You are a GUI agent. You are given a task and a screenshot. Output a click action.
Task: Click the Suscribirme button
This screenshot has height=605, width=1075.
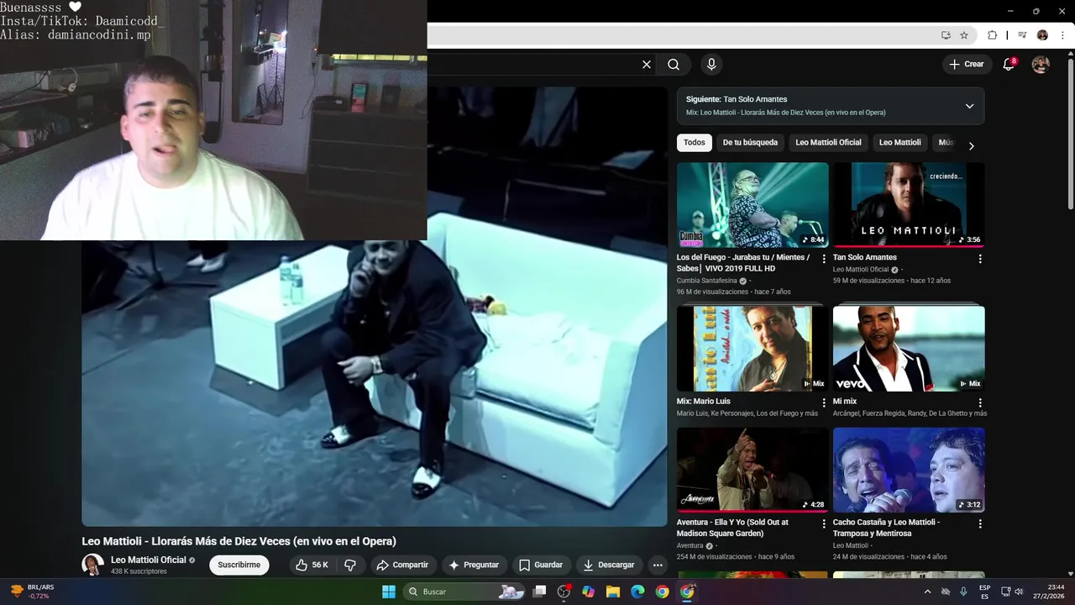pos(239,565)
